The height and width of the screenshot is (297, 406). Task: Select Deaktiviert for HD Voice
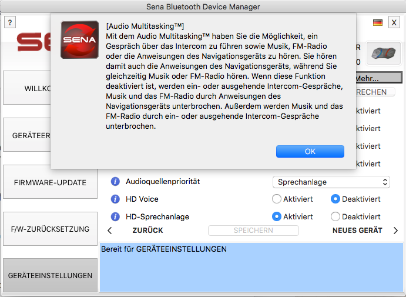(x=335, y=199)
